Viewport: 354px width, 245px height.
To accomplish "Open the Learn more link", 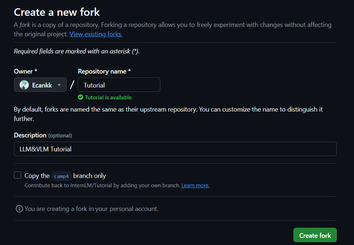I will coord(195,185).
